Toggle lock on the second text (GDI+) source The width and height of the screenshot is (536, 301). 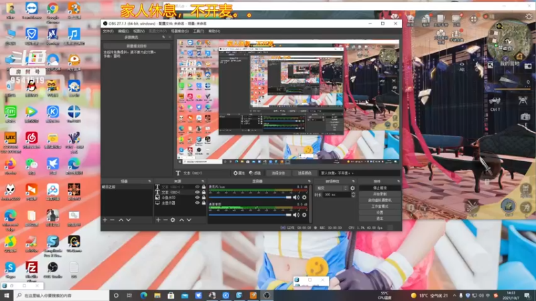tap(204, 192)
